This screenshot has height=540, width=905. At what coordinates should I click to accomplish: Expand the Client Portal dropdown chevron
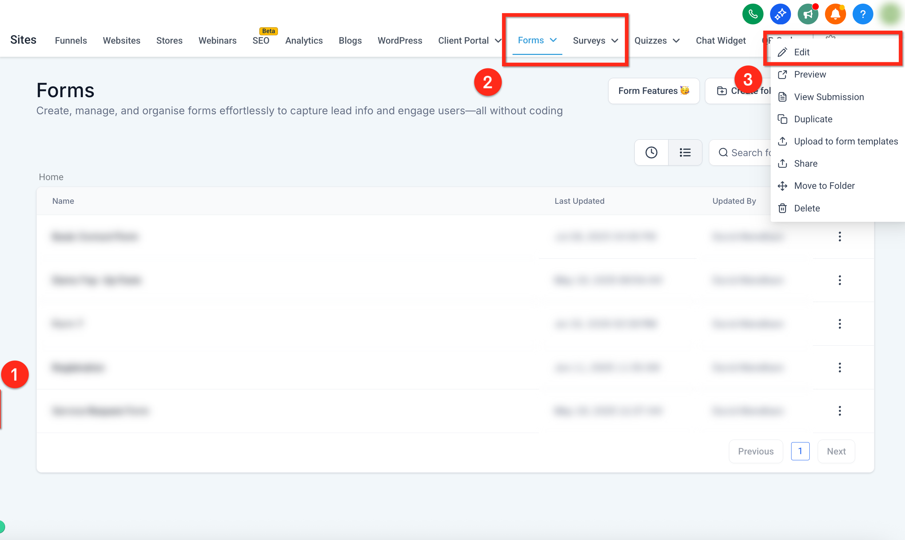click(x=498, y=40)
